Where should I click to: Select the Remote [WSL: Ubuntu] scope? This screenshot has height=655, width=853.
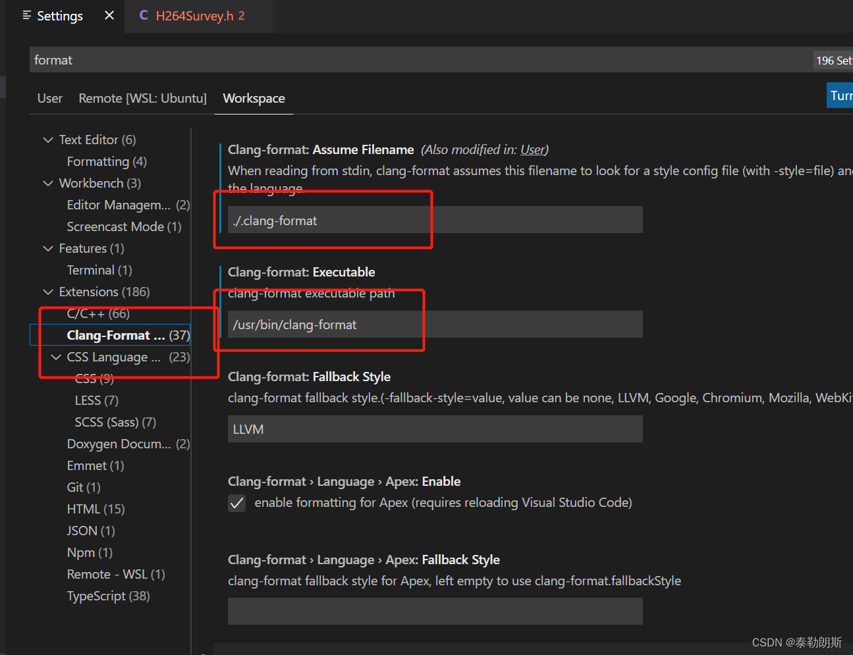(142, 98)
